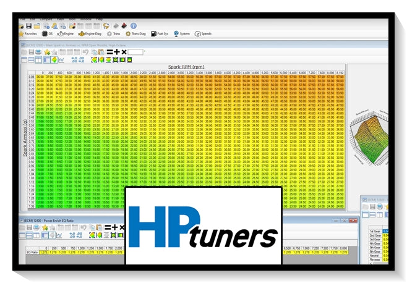Open the Engine Diag section
This screenshot has width=407, height=283.
pyautogui.click(x=90, y=34)
